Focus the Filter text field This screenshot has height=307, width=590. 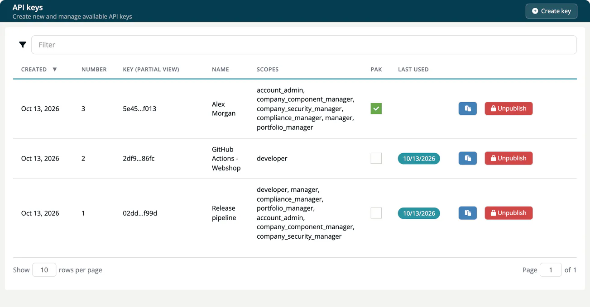coord(304,45)
